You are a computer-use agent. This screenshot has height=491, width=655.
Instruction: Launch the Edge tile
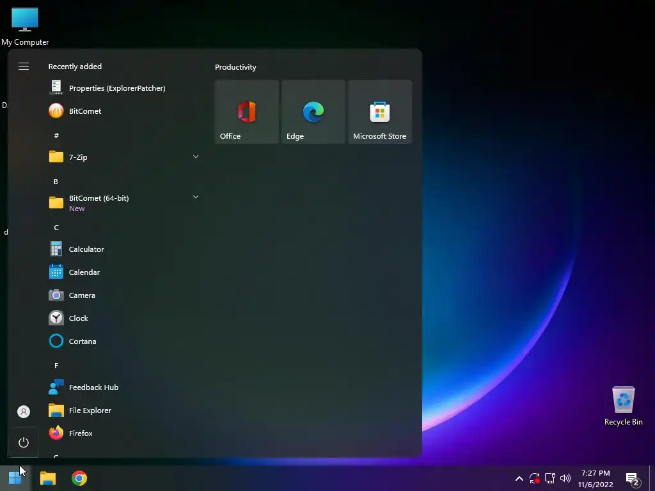tap(313, 112)
